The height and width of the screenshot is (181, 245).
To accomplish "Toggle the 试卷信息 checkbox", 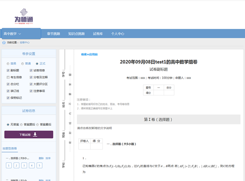I will click(x=31, y=70).
